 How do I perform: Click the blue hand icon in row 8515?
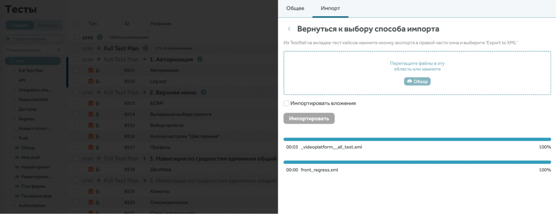[x=97, y=125]
